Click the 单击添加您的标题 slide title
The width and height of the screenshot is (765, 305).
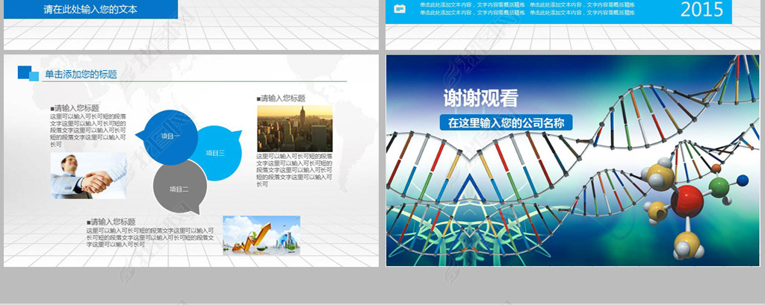click(81, 75)
